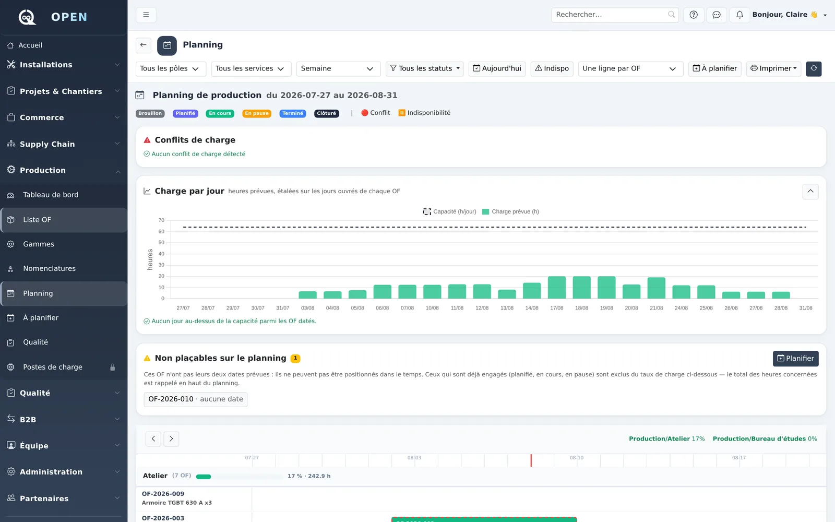Click the En cours status badge
Image resolution: width=835 pixels, height=522 pixels.
point(220,113)
